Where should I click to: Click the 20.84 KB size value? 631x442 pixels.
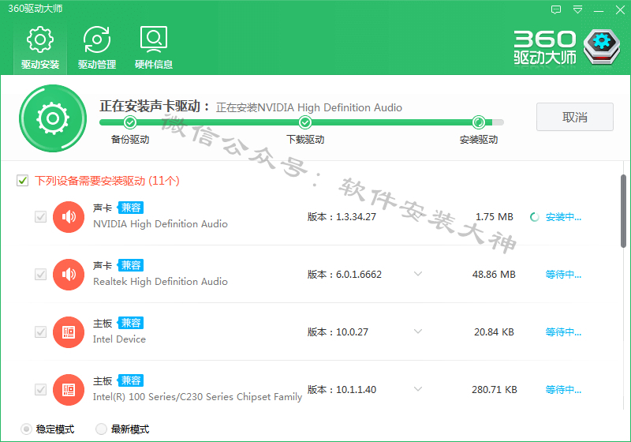pyautogui.click(x=494, y=332)
